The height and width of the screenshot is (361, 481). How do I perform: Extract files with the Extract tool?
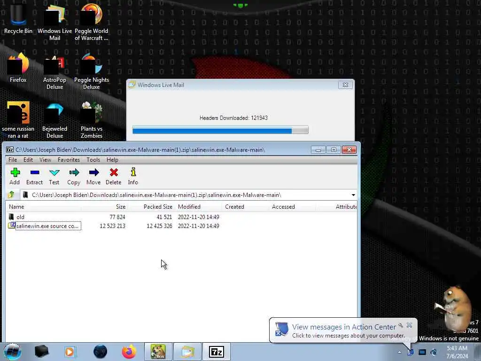(x=34, y=176)
